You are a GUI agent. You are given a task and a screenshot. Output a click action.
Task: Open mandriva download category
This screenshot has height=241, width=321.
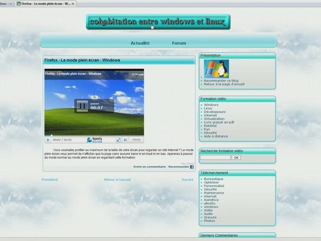[x=211, y=199]
